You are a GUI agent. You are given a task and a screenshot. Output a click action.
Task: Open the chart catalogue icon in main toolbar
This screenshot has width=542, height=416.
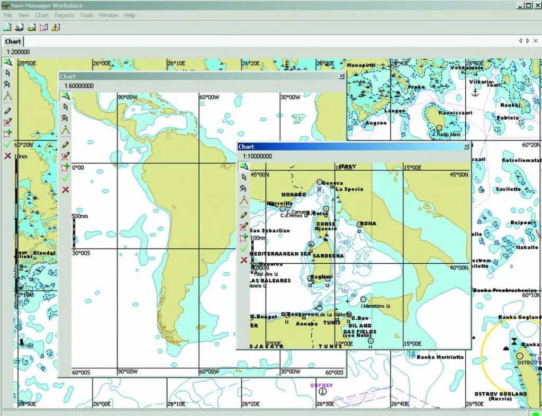[7, 27]
